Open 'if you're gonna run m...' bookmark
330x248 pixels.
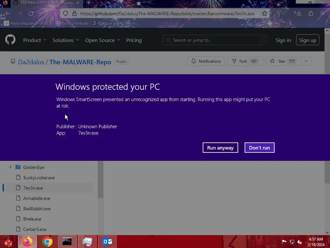coord(115,23)
